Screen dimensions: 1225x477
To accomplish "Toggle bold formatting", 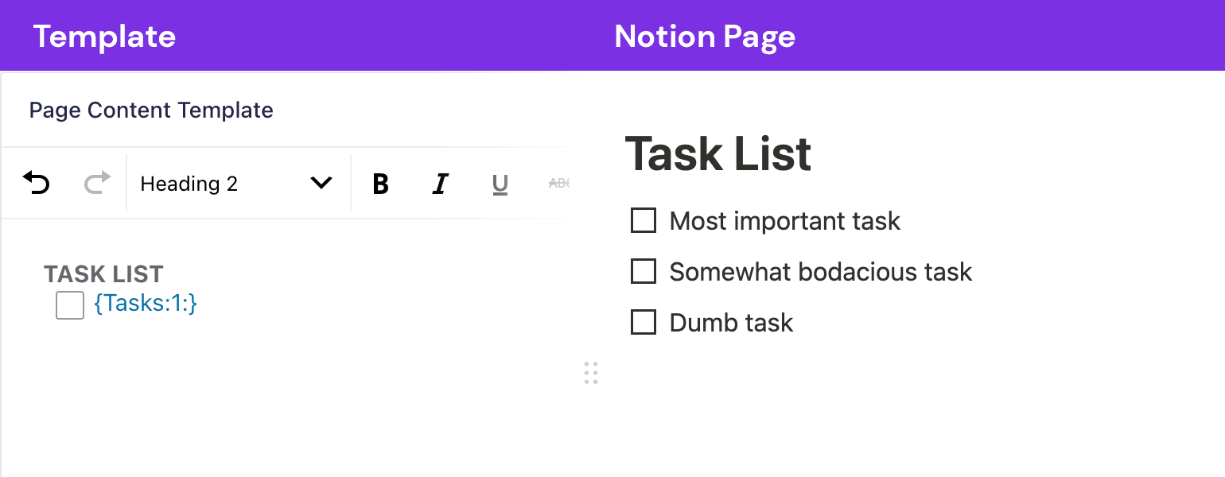I will click(381, 184).
